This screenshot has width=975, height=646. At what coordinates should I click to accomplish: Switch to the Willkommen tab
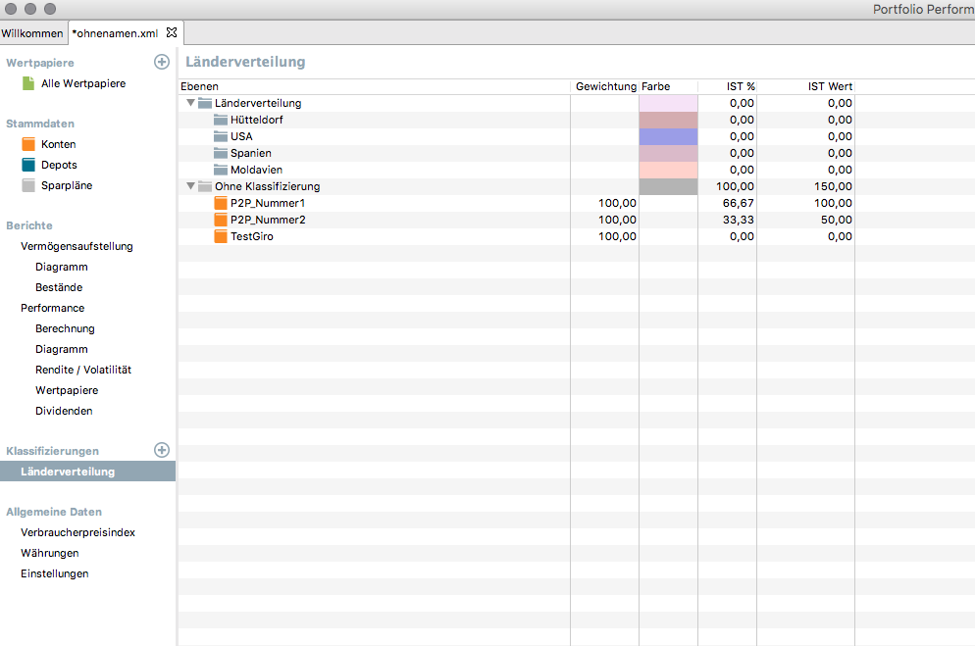[x=32, y=33]
